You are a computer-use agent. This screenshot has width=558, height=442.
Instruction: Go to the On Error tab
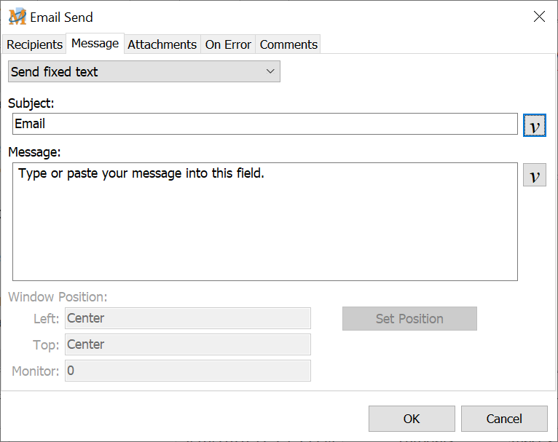tap(228, 44)
